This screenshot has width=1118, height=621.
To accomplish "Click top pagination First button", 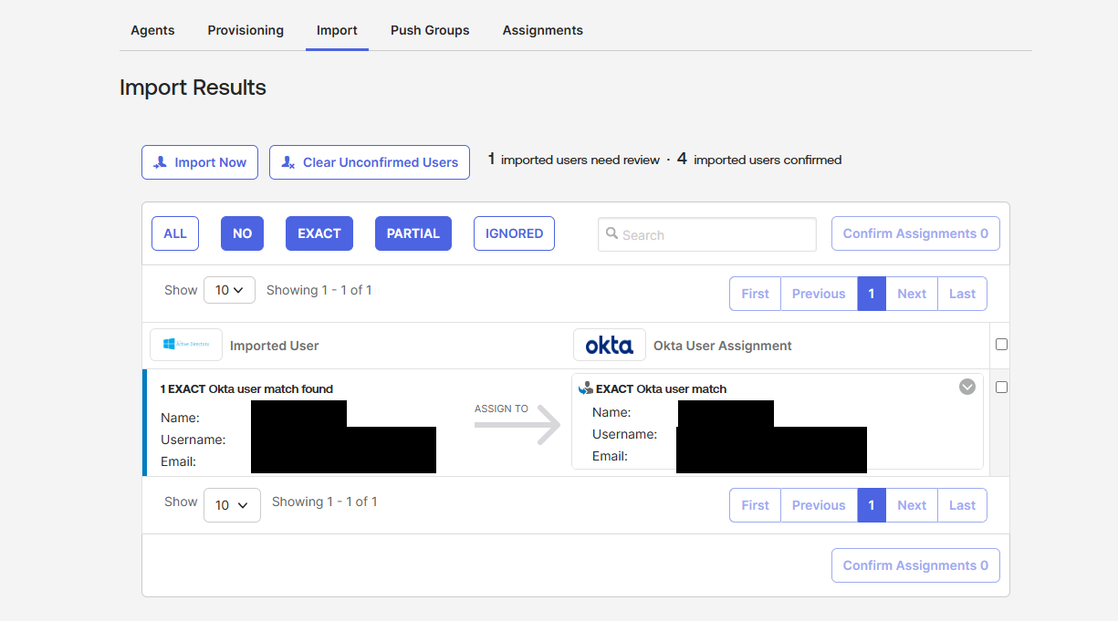I will 755,294.
